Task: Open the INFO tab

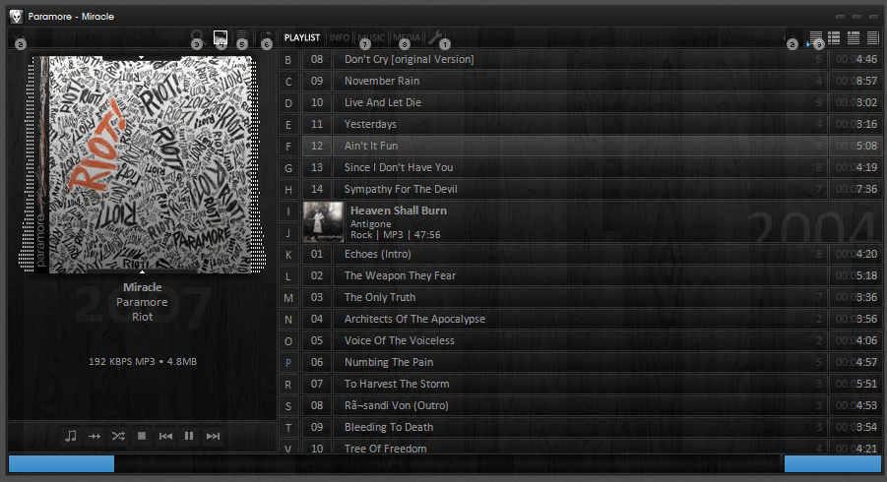Action: pos(340,37)
